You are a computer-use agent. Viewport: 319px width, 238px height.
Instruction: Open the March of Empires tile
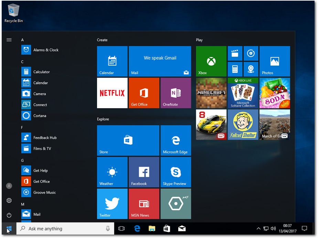click(275, 125)
